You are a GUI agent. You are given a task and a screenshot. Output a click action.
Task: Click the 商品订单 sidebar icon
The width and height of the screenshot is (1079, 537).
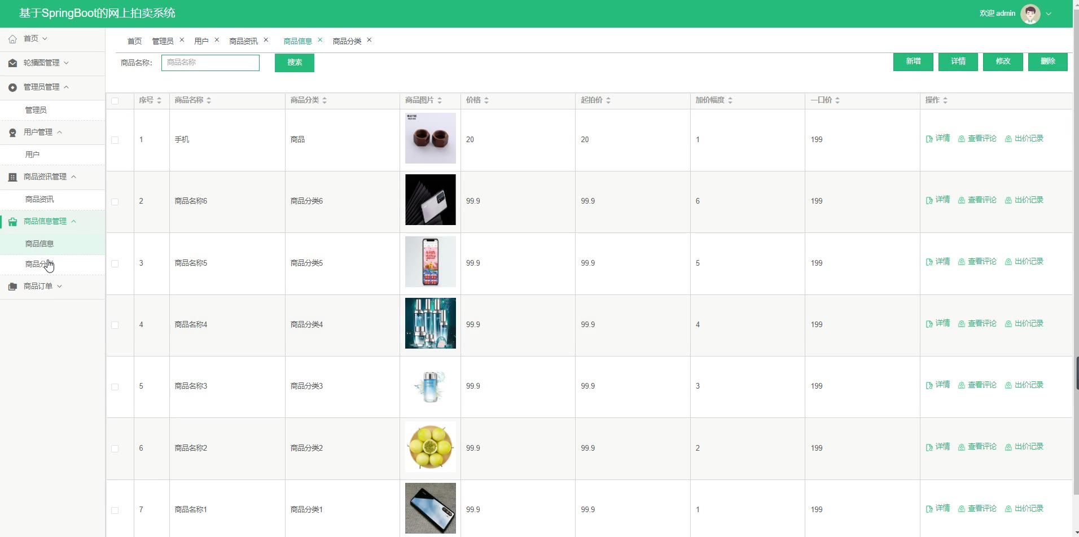[12, 287]
